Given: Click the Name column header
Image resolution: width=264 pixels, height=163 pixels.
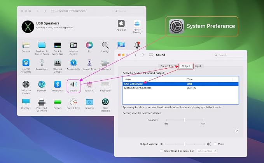Looking at the screenshot, I should (x=128, y=79).
